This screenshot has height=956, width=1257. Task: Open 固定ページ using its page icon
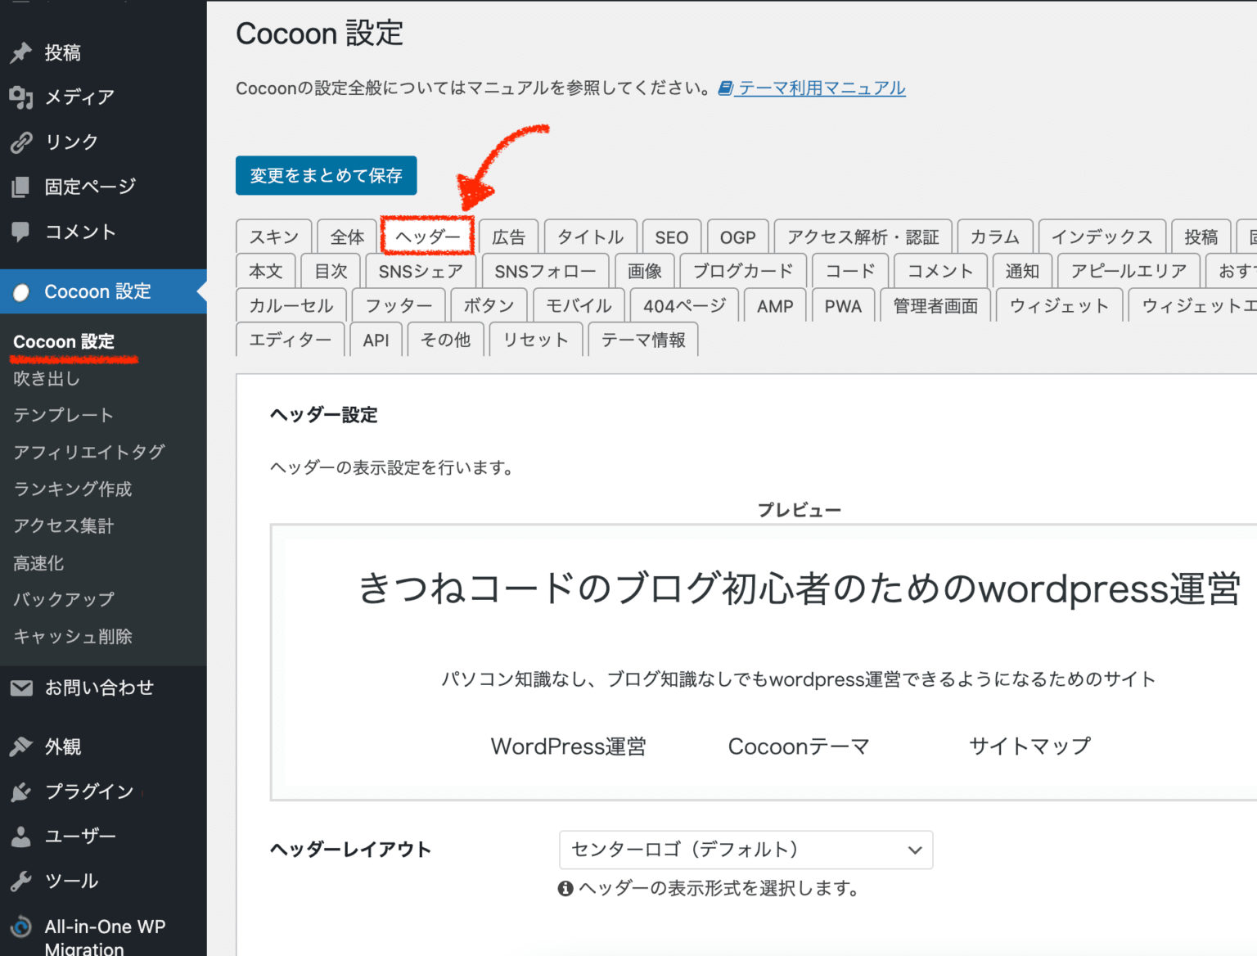(x=20, y=187)
